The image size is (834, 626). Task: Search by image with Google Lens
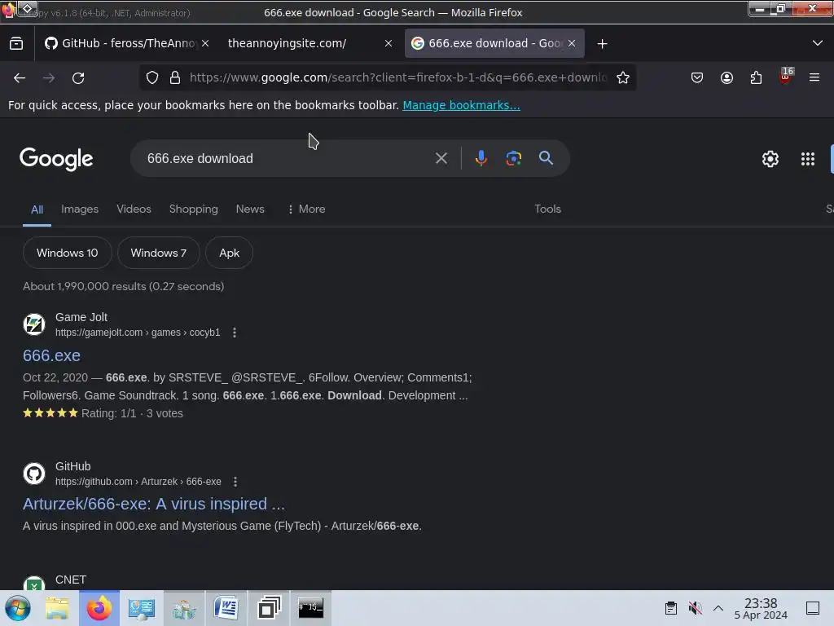(x=513, y=158)
